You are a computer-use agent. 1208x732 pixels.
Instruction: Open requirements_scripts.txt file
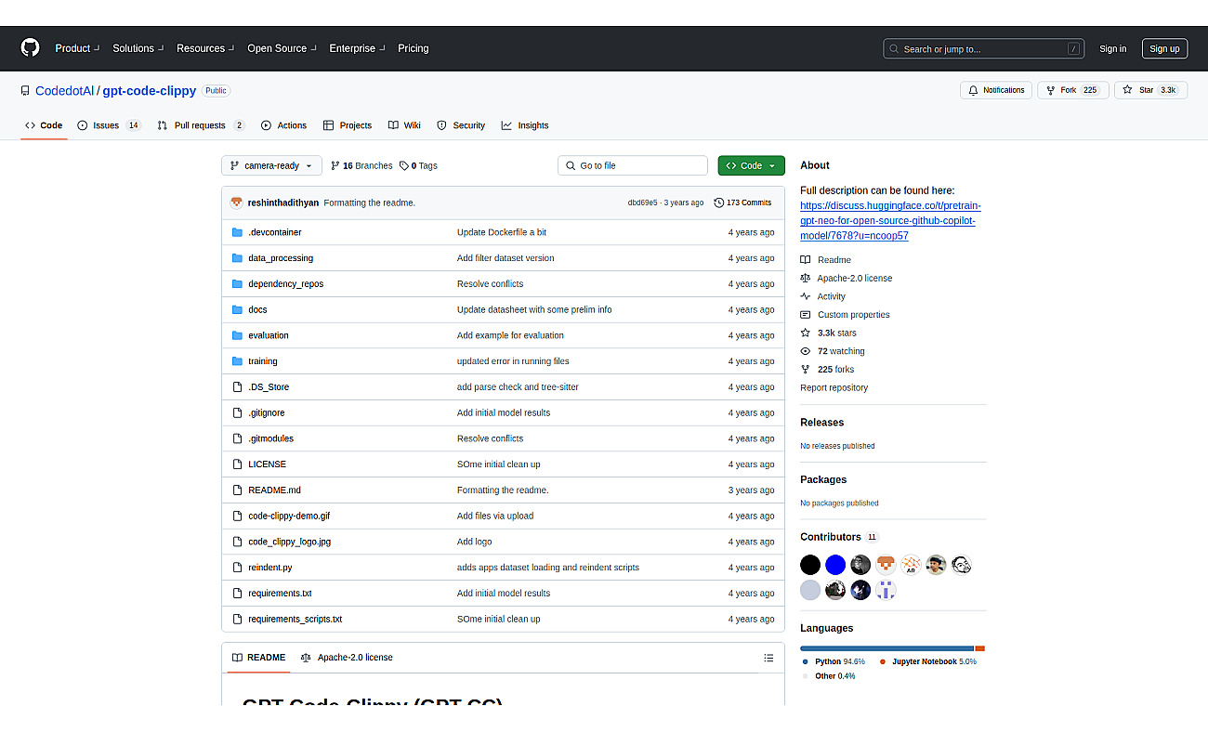pos(295,619)
